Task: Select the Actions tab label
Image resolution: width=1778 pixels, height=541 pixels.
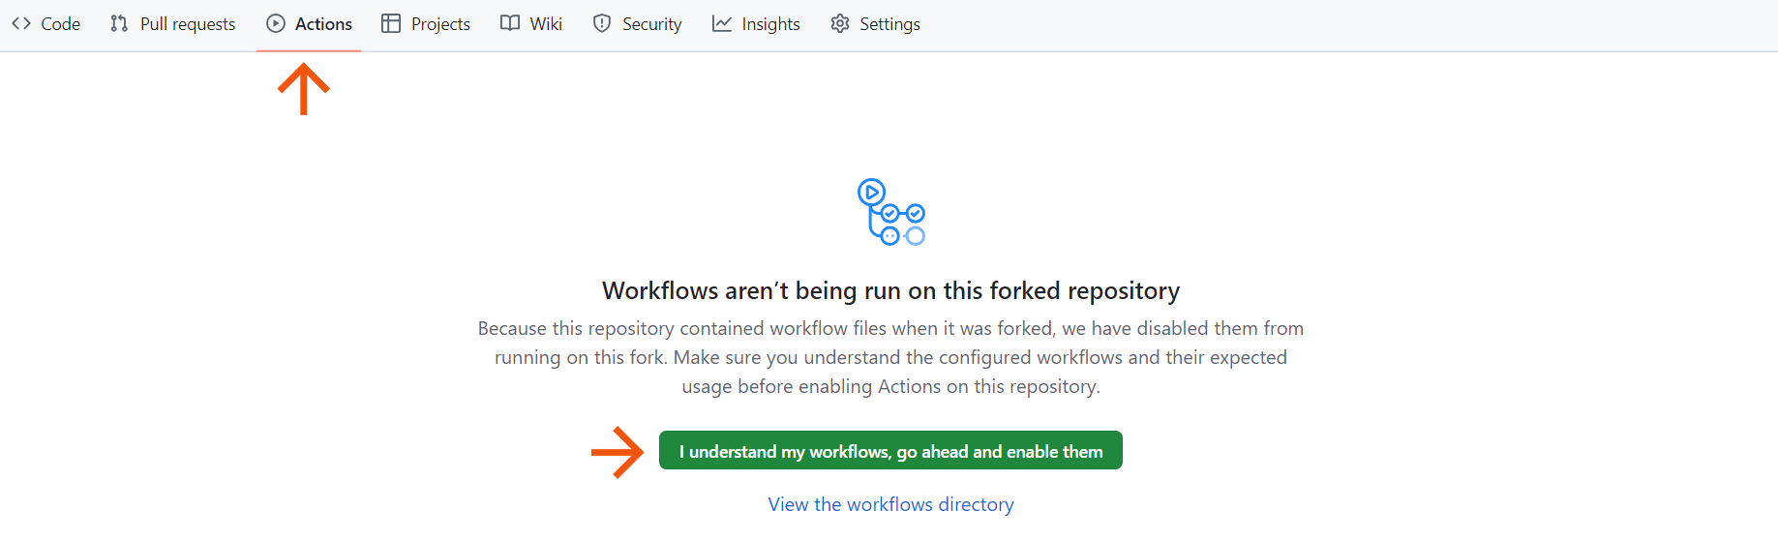Action: 323,24
